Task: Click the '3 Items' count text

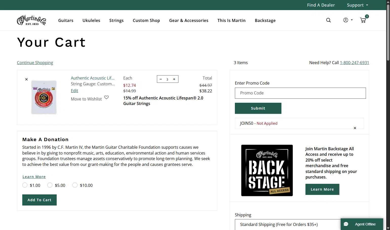Action: (x=241, y=63)
